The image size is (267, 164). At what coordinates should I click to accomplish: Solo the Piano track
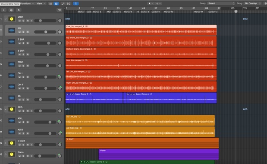23,156
